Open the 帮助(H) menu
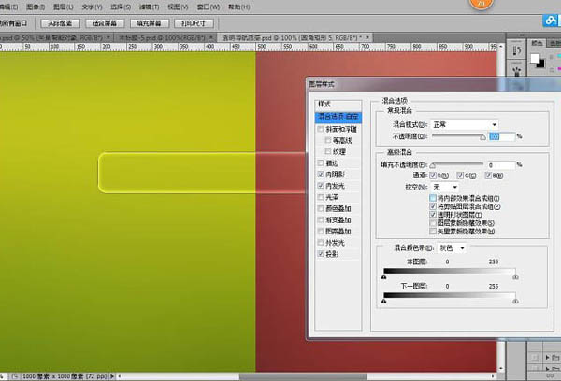The image size is (561, 381). coord(239,7)
